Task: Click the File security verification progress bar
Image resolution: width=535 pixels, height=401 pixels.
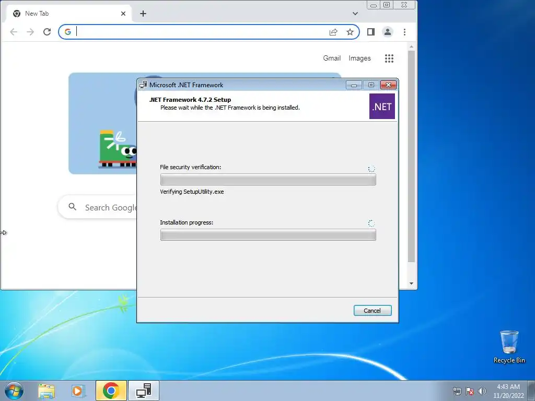Action: [x=268, y=180]
